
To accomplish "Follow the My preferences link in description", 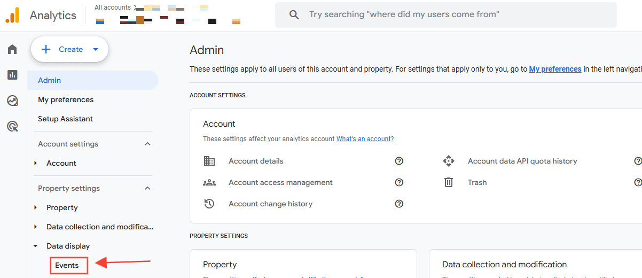I will pyautogui.click(x=555, y=69).
